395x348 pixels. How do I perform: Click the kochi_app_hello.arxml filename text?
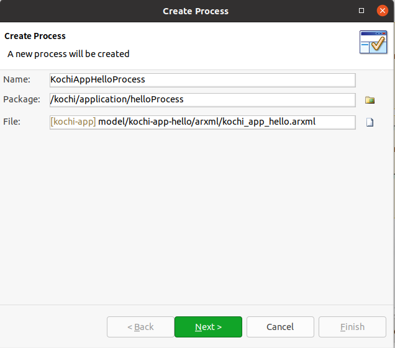(x=269, y=122)
